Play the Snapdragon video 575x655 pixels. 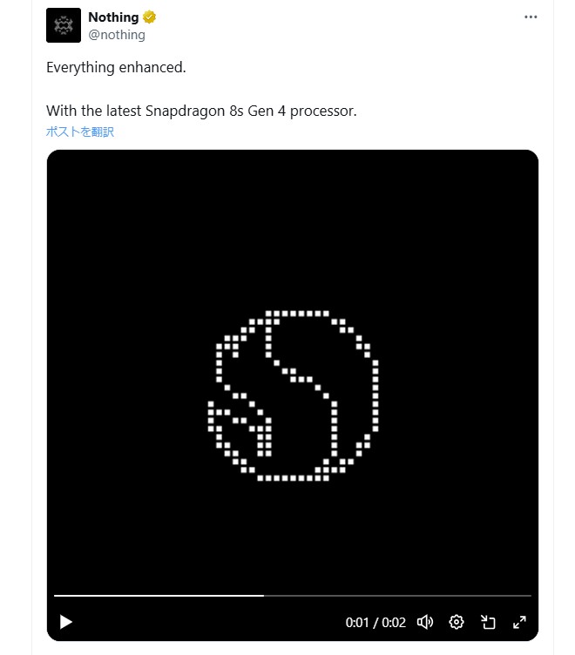pyautogui.click(x=65, y=622)
